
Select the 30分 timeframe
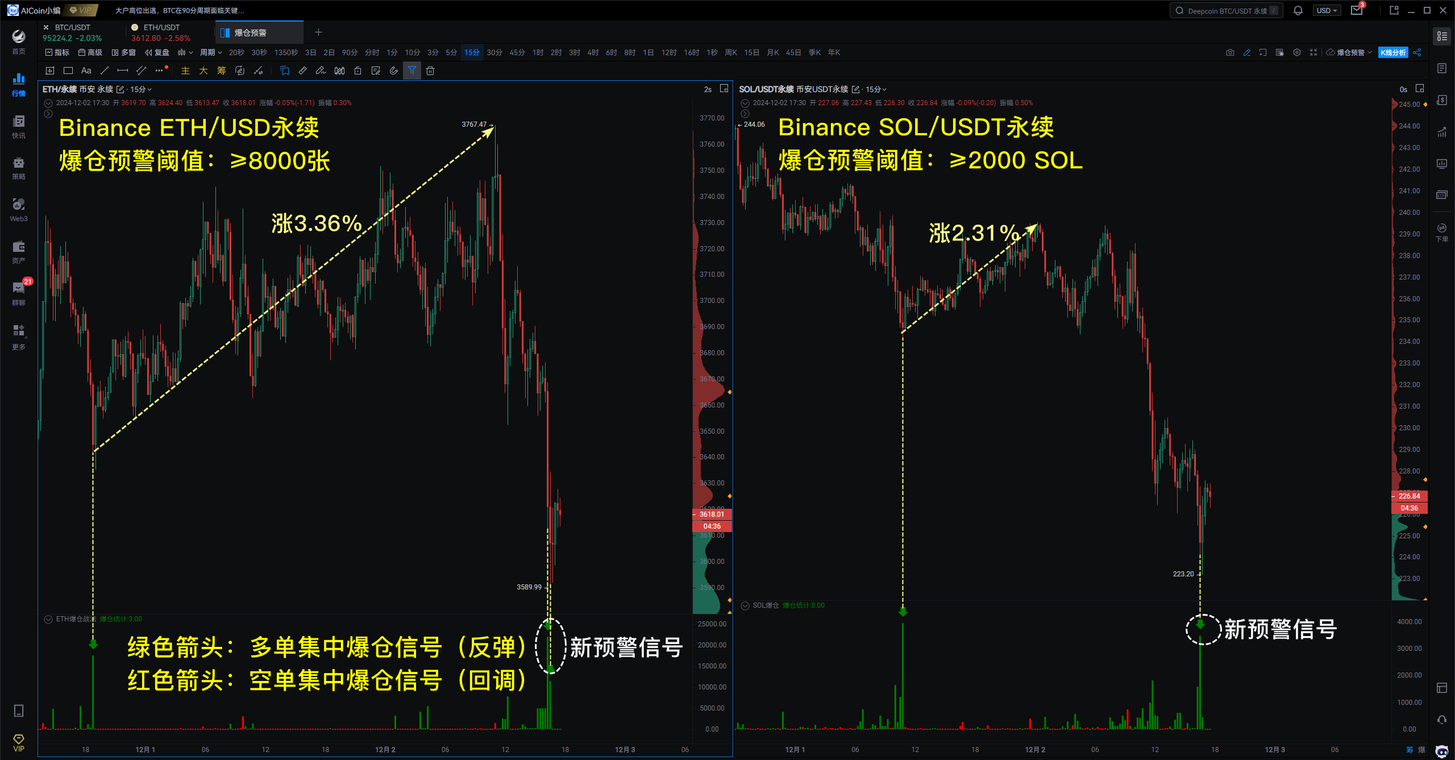pyautogui.click(x=494, y=52)
